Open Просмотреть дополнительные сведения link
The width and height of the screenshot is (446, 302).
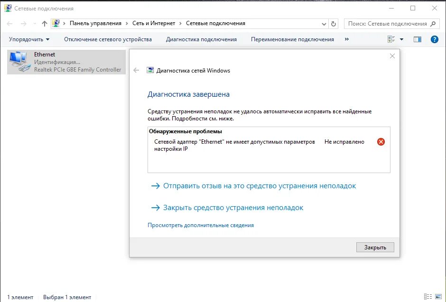coord(201,225)
